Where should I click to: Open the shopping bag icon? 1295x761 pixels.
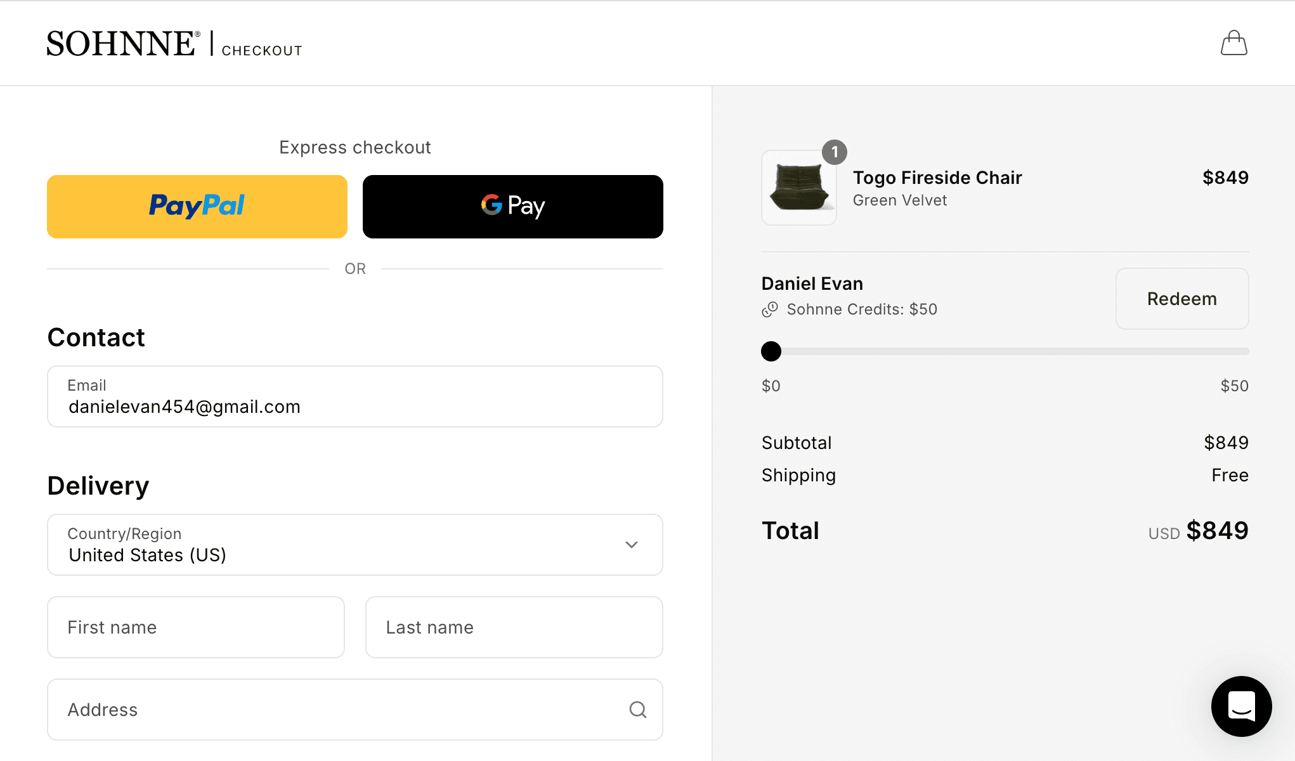pos(1233,43)
